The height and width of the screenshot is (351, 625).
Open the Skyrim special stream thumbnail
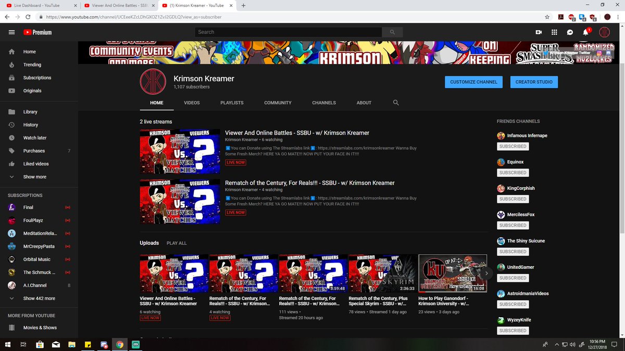click(x=383, y=273)
